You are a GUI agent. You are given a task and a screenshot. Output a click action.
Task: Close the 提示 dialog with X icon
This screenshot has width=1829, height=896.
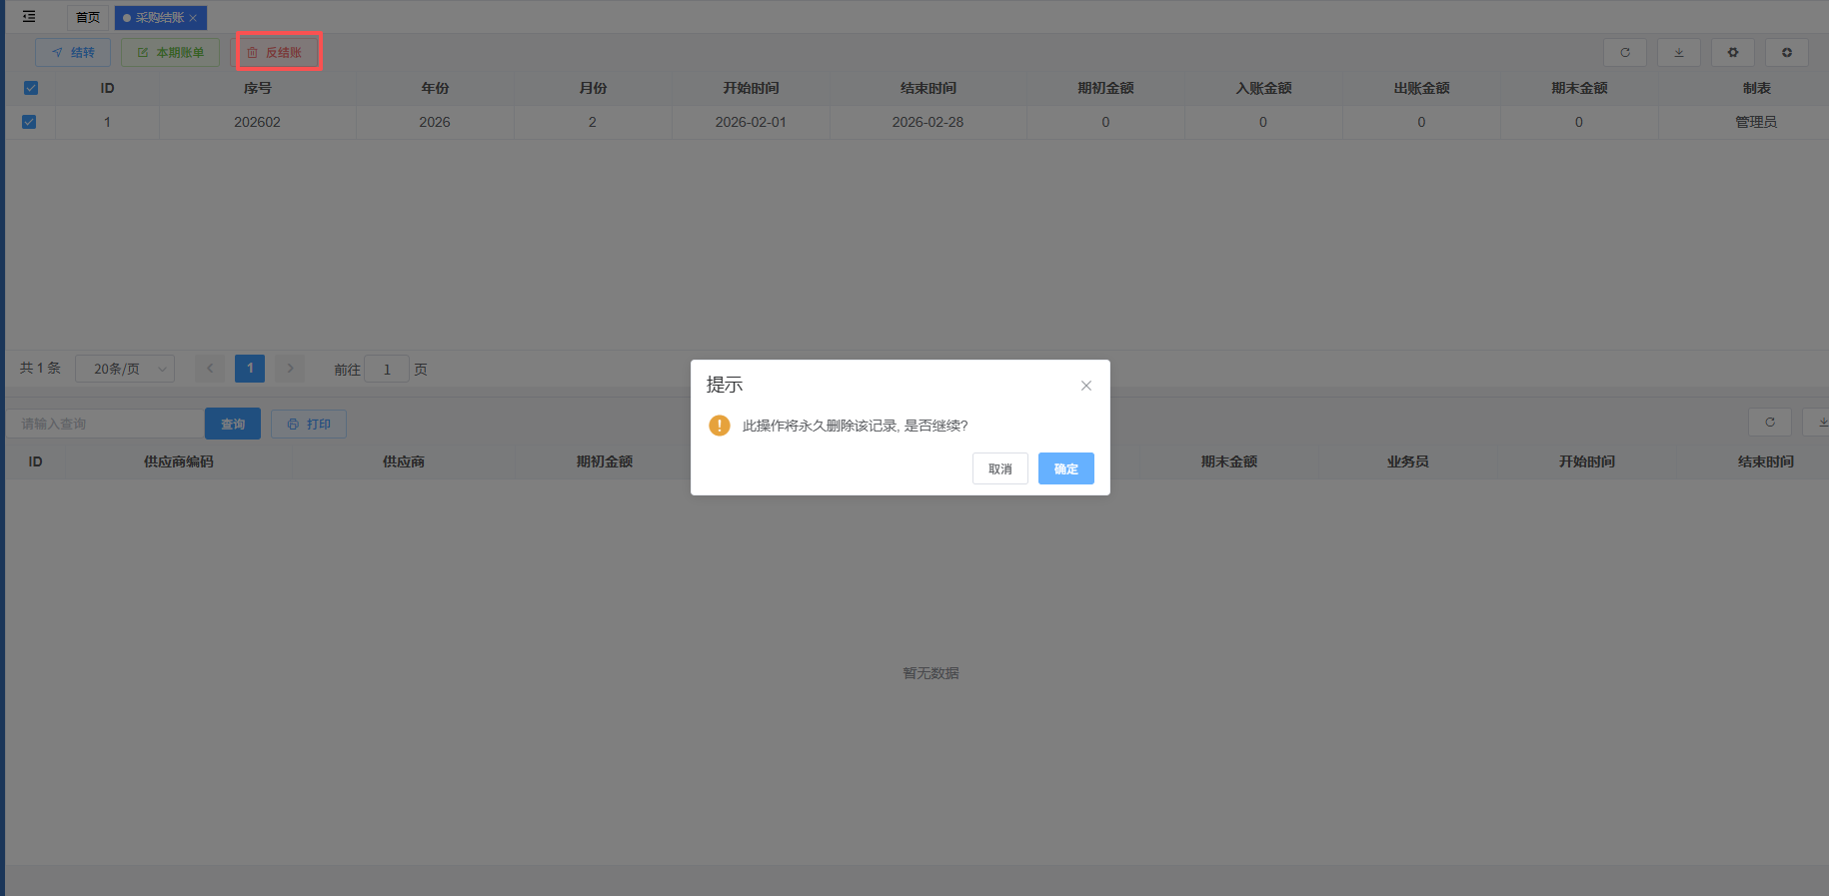pyautogui.click(x=1085, y=386)
